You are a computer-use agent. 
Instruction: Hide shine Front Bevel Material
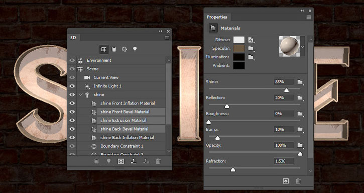72,112
